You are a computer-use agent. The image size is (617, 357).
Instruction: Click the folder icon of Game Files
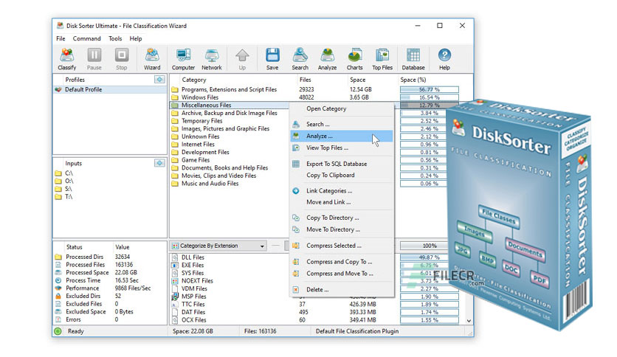[x=175, y=160]
